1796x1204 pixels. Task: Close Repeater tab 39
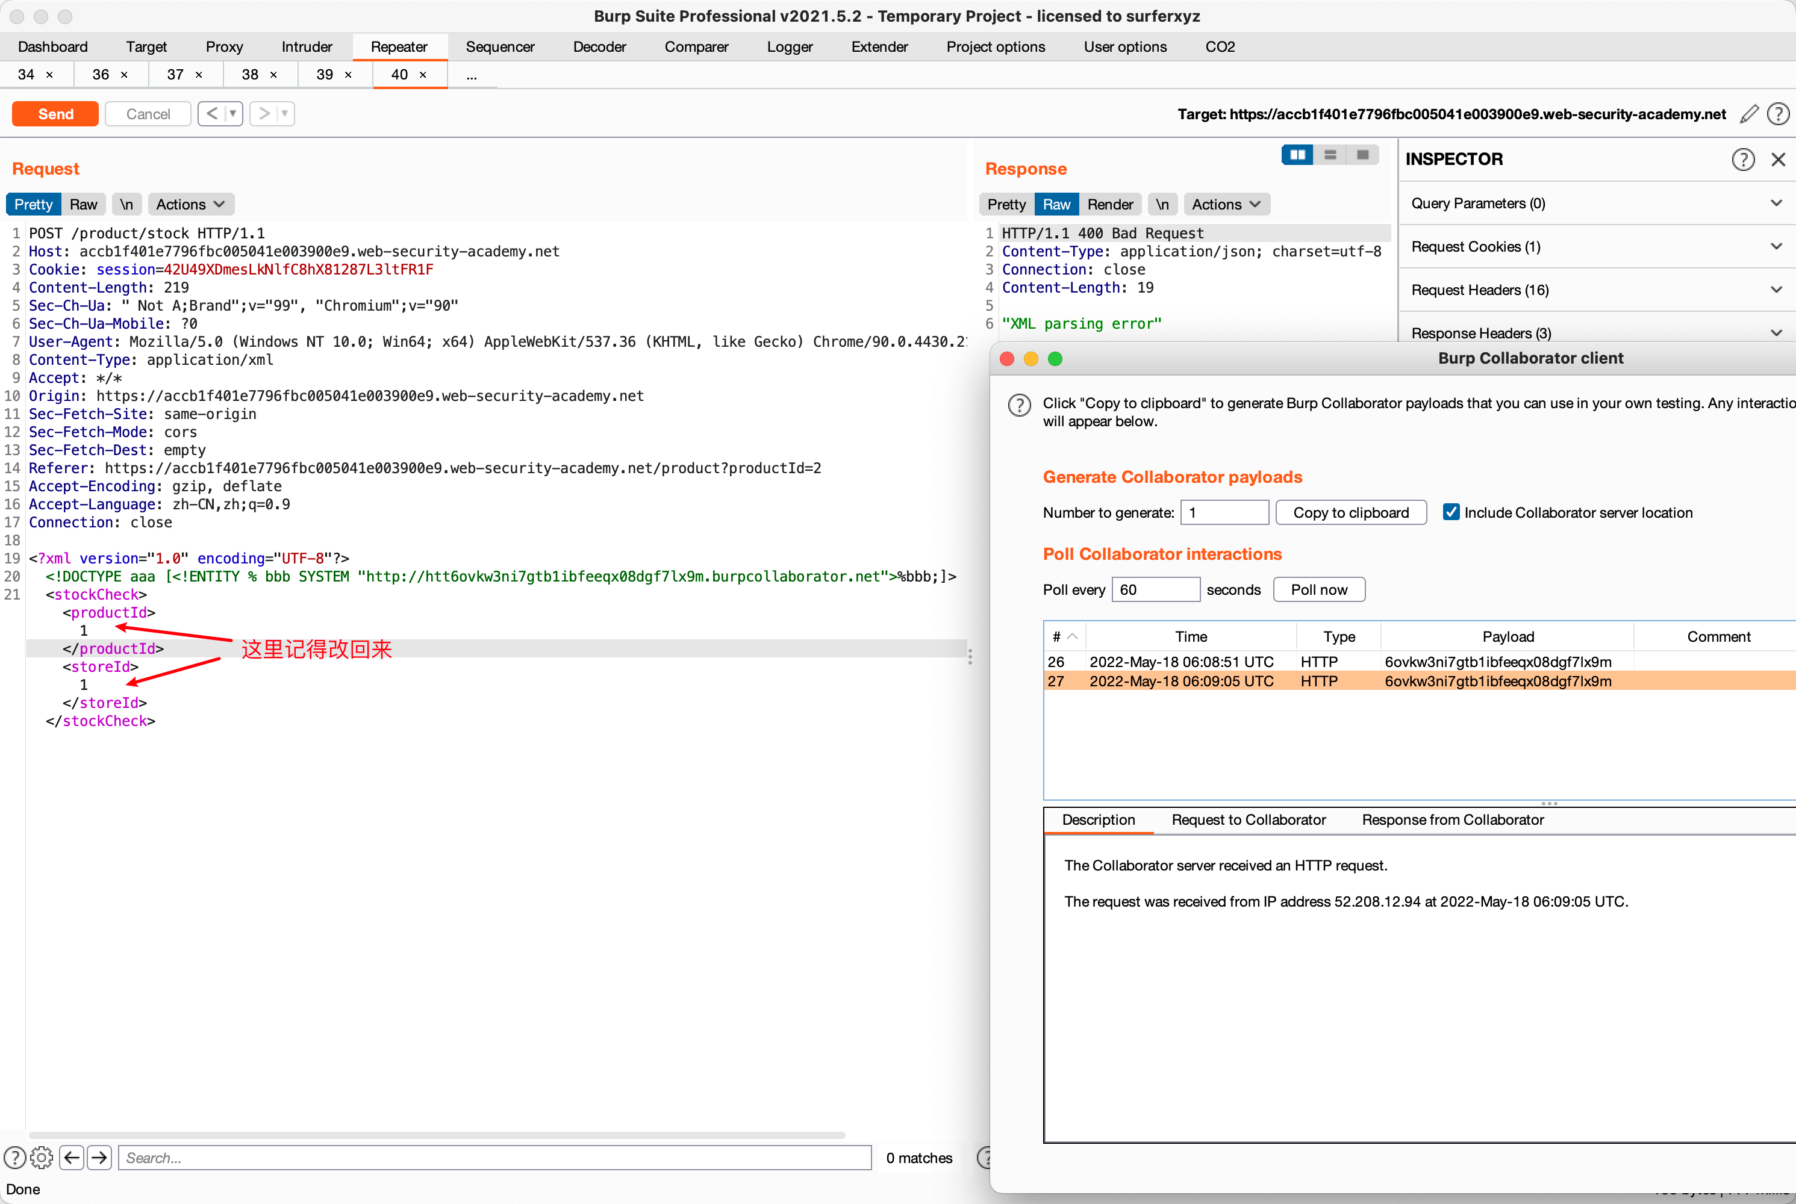(x=348, y=75)
